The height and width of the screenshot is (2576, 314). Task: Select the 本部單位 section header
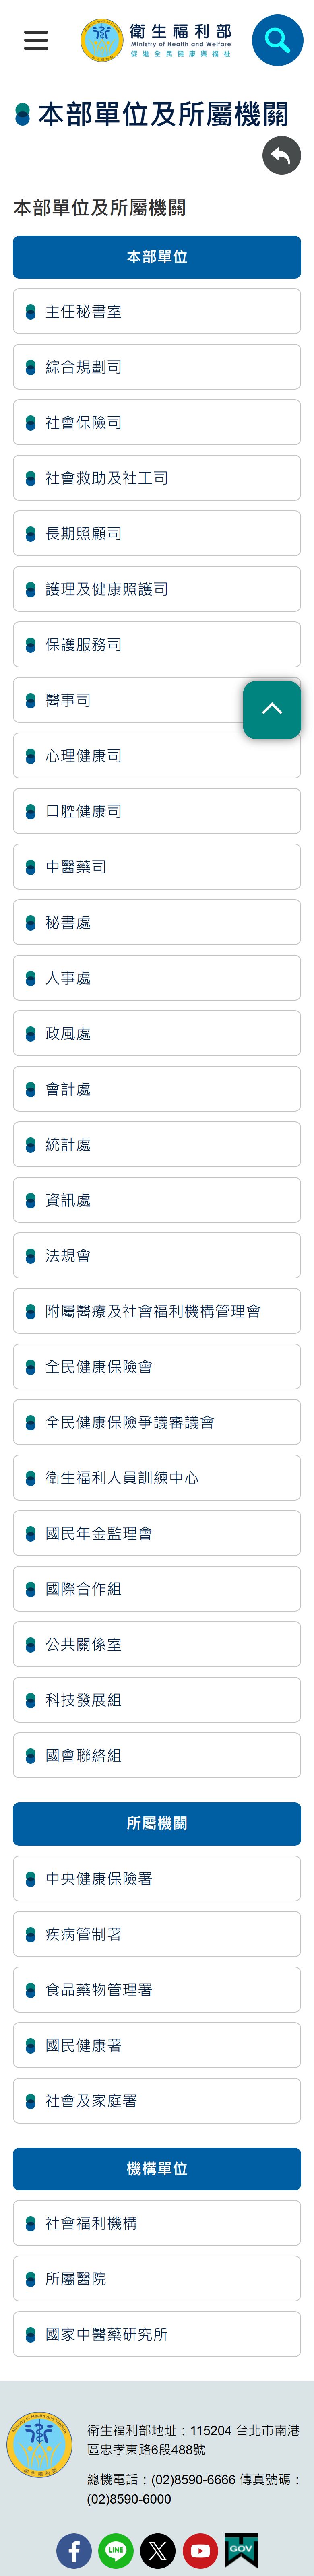coord(157,257)
